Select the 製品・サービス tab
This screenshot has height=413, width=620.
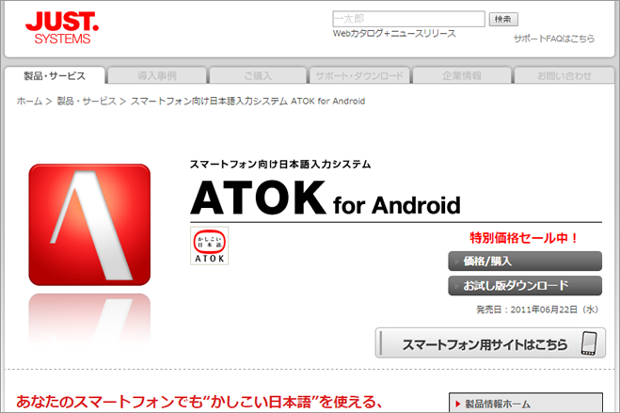coord(55,75)
